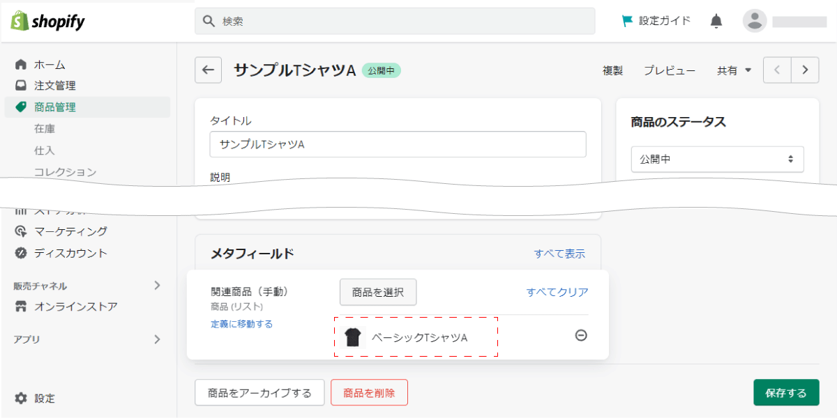This screenshot has width=837, height=418.
Task: Open 共有 dropdown
Action: pyautogui.click(x=734, y=70)
